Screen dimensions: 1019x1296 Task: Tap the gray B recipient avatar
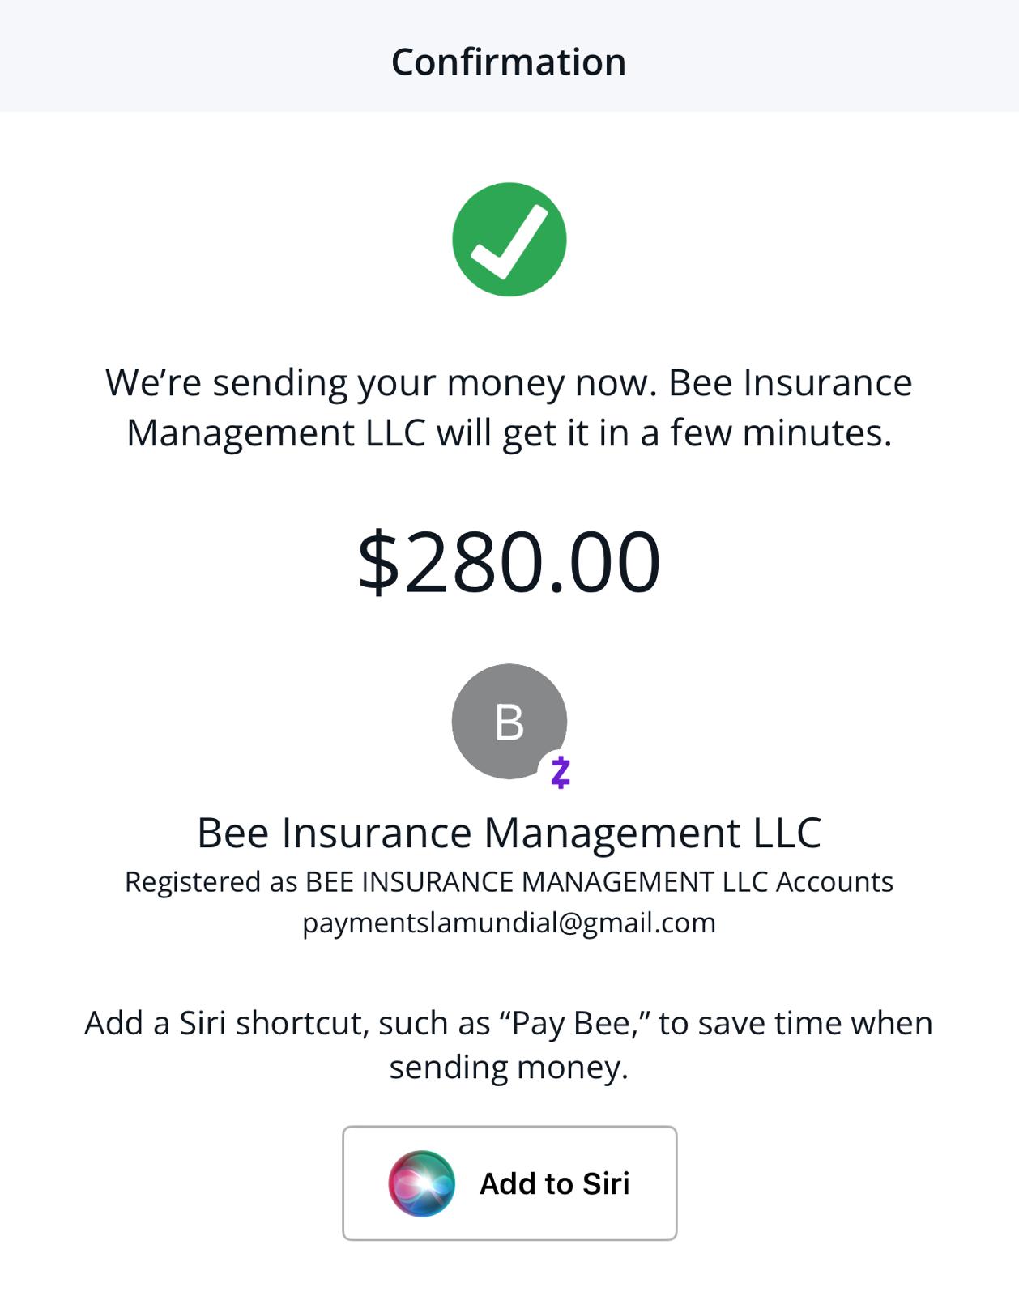pos(508,720)
